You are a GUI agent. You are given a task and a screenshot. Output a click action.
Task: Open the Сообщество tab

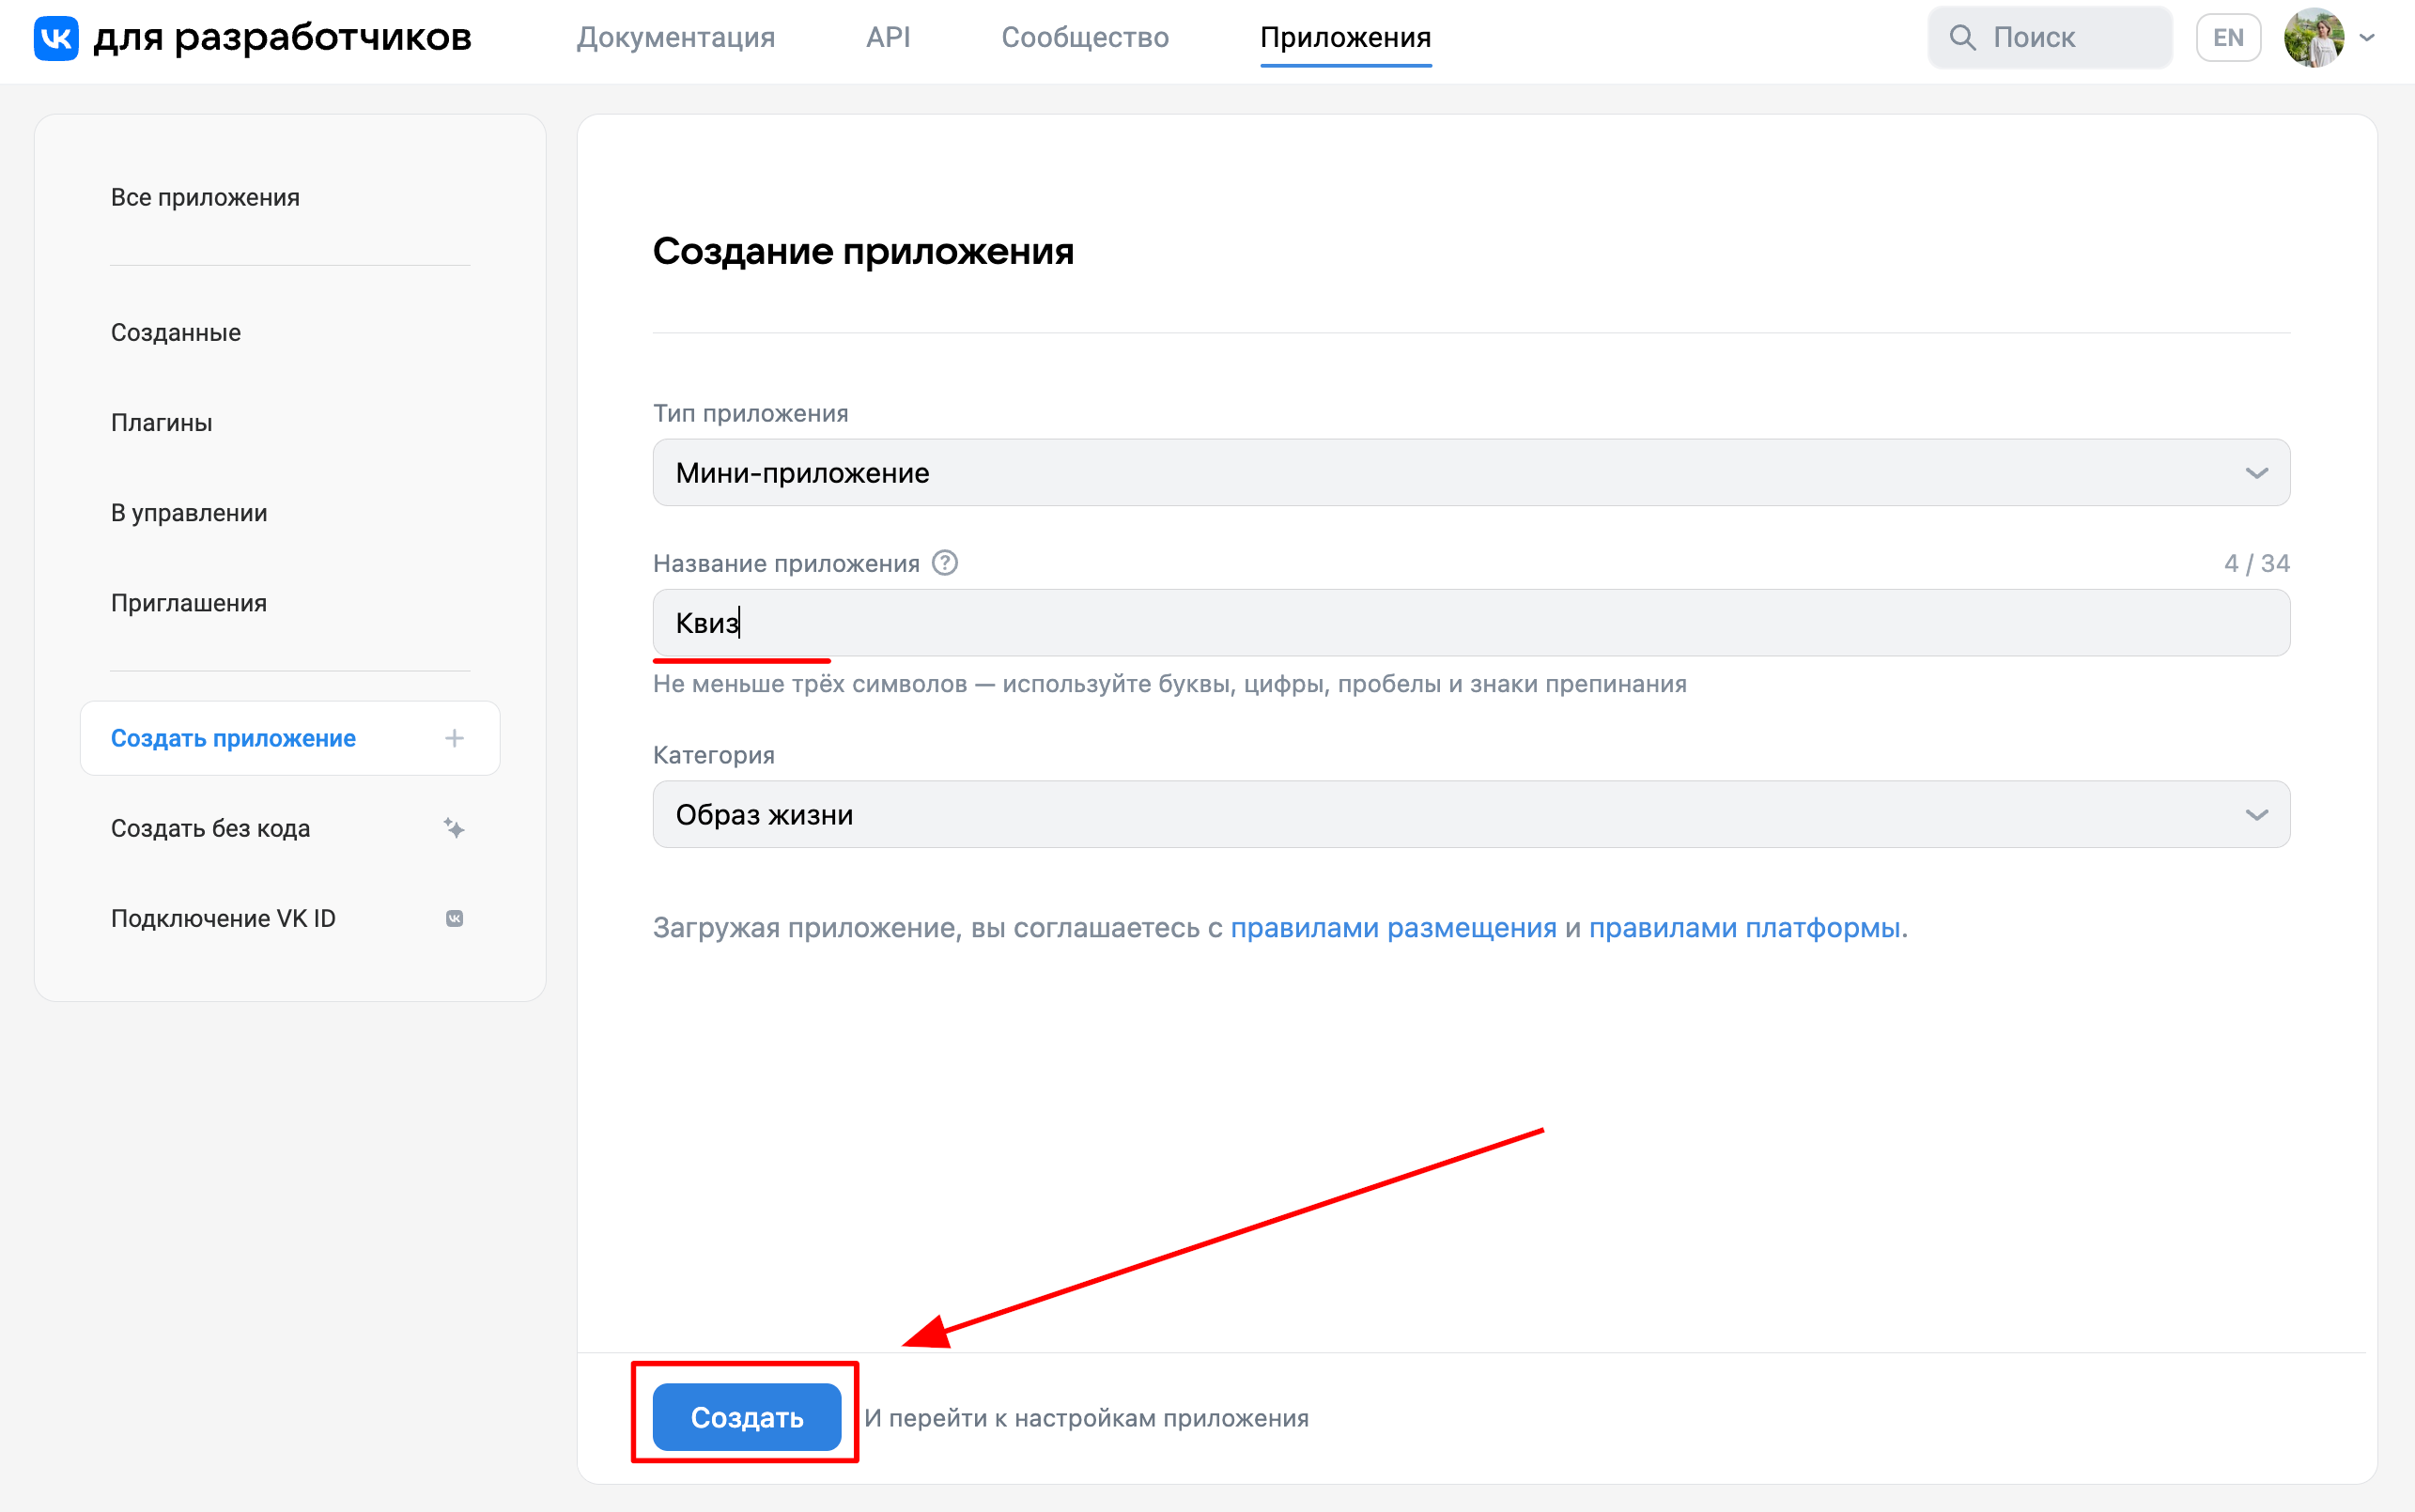(1084, 38)
